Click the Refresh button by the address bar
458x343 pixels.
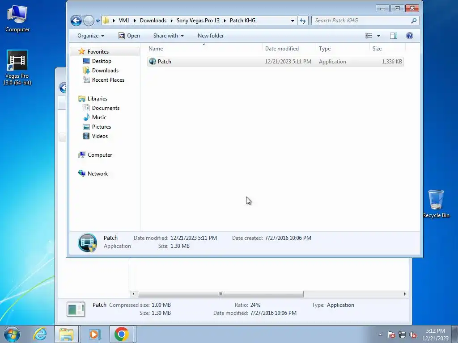[x=303, y=21]
